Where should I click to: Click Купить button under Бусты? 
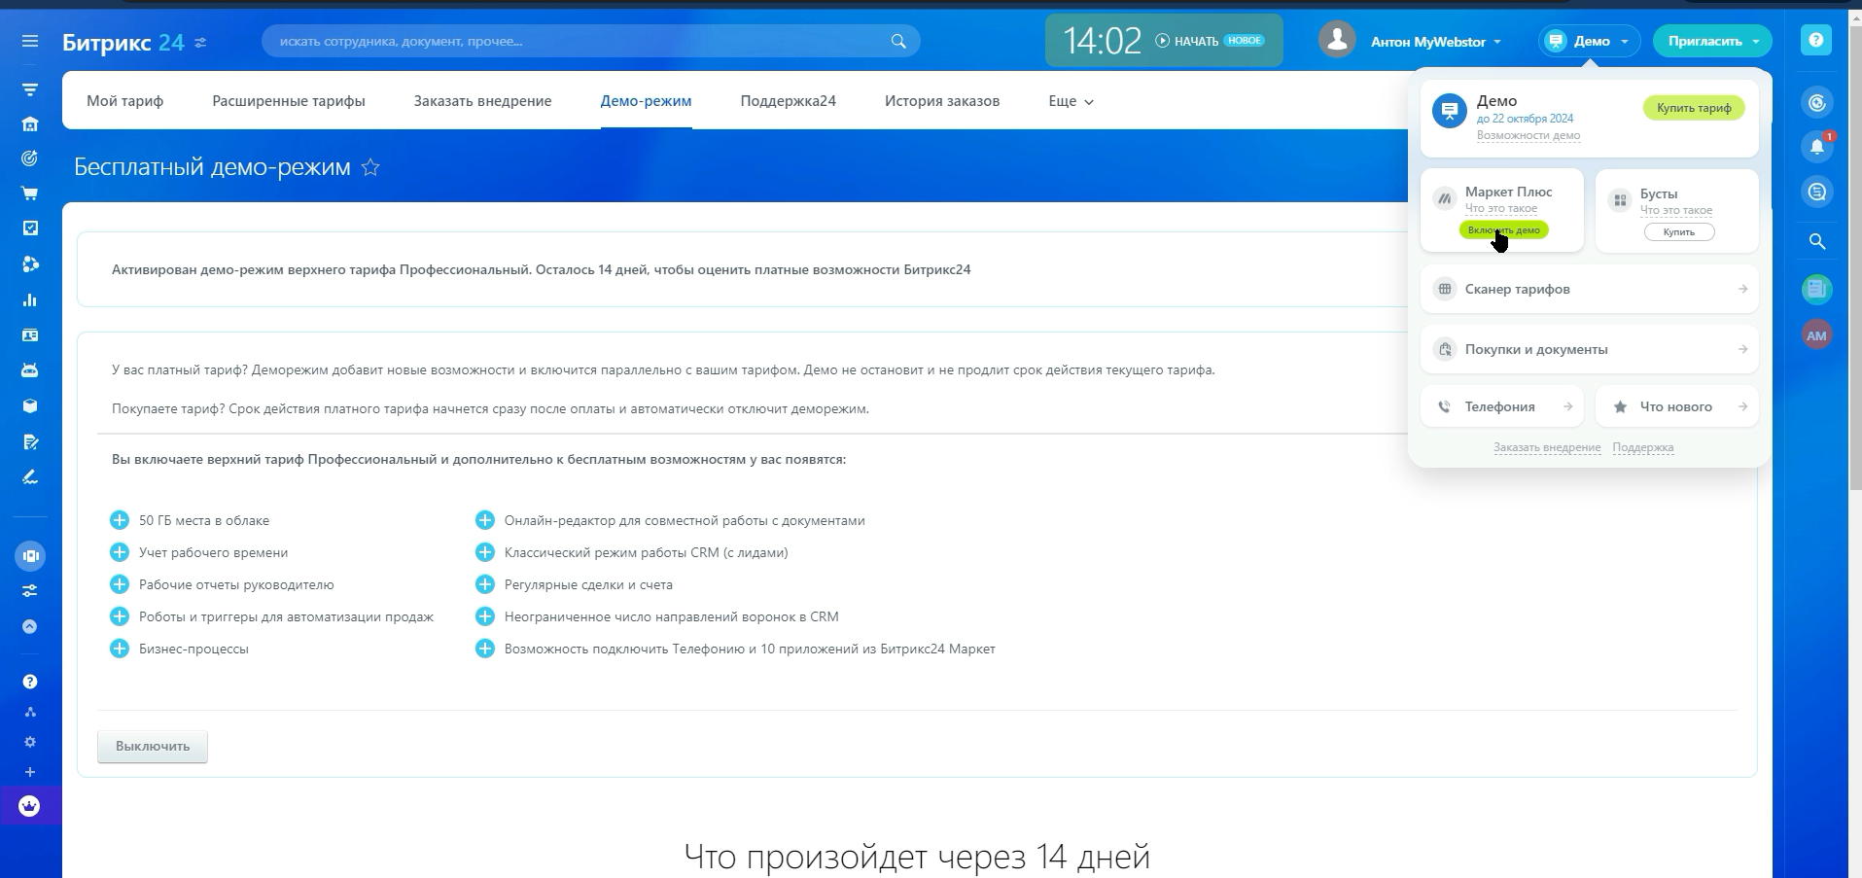pos(1678,231)
